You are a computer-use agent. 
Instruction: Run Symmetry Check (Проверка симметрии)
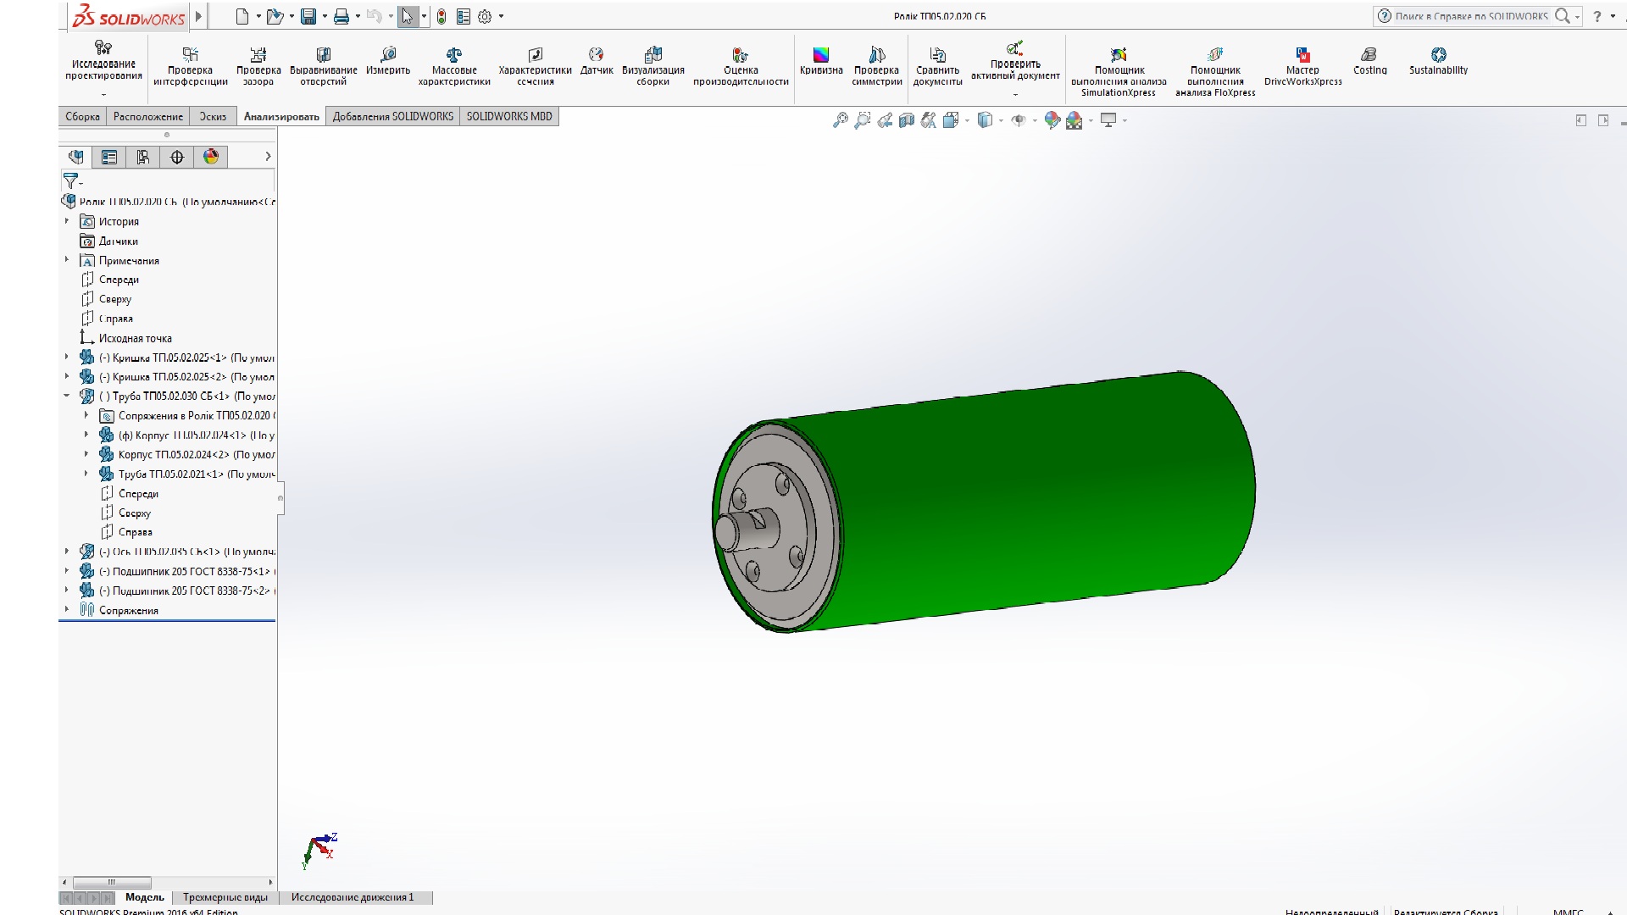click(x=877, y=66)
